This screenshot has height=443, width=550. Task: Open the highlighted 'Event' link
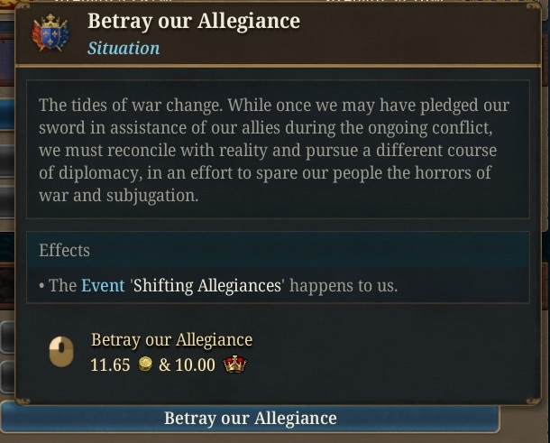[x=103, y=285]
